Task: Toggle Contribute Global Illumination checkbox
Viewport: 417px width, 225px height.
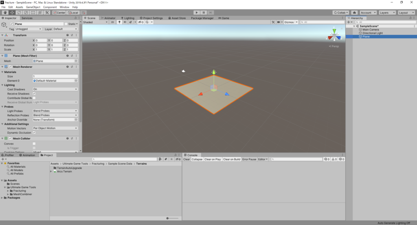Action: [x=34, y=98]
